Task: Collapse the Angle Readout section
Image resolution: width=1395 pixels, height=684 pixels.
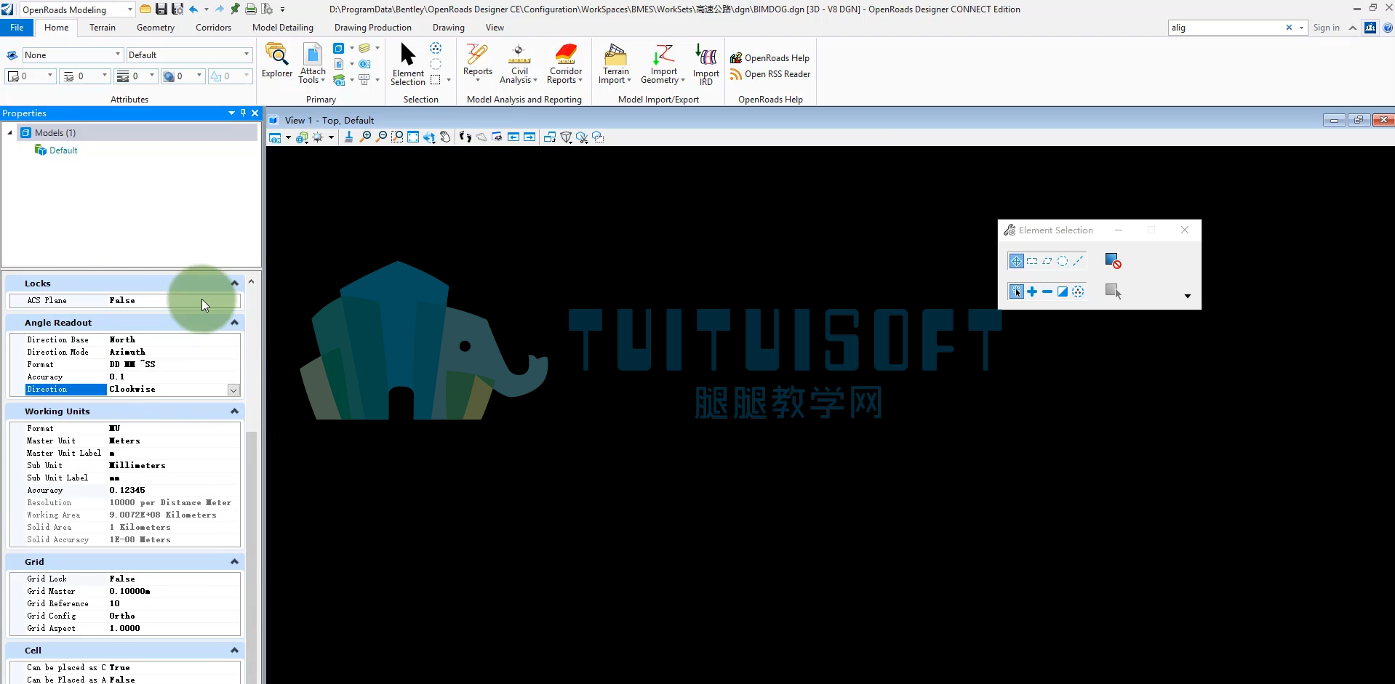Action: coord(234,322)
